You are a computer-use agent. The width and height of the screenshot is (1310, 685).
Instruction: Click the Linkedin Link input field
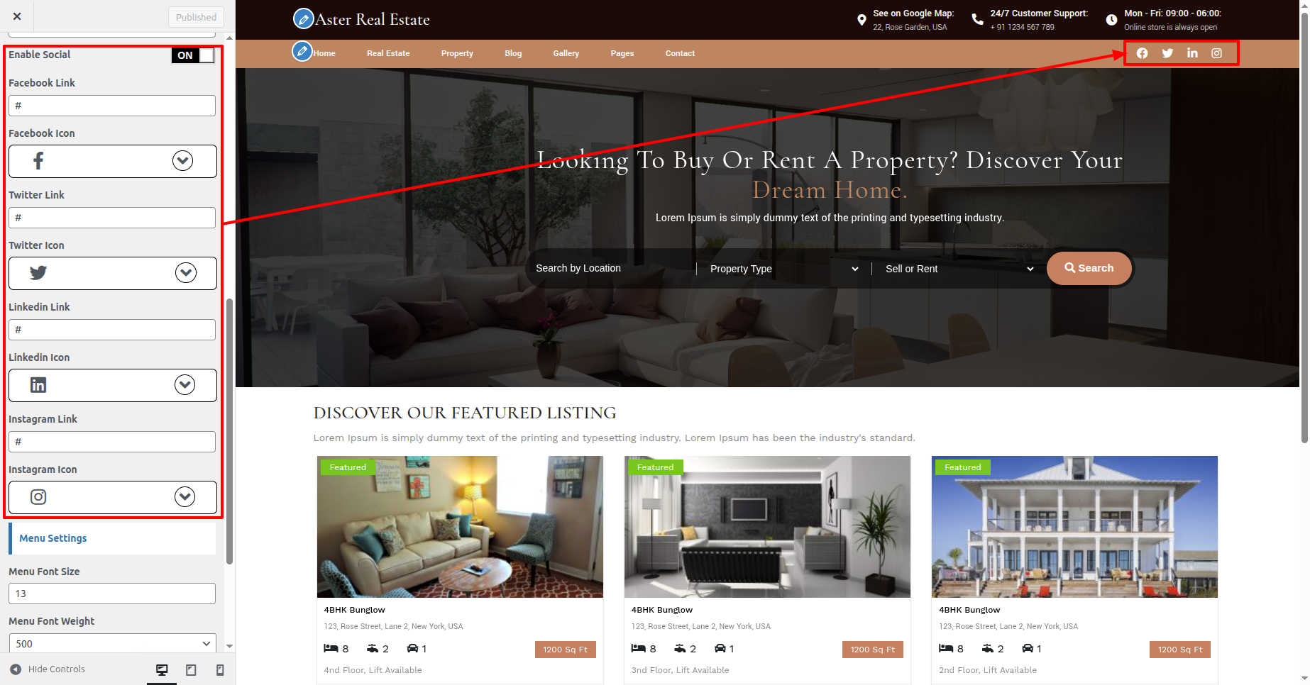112,330
